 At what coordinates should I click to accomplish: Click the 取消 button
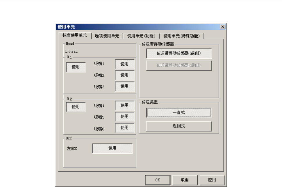(x=185, y=180)
